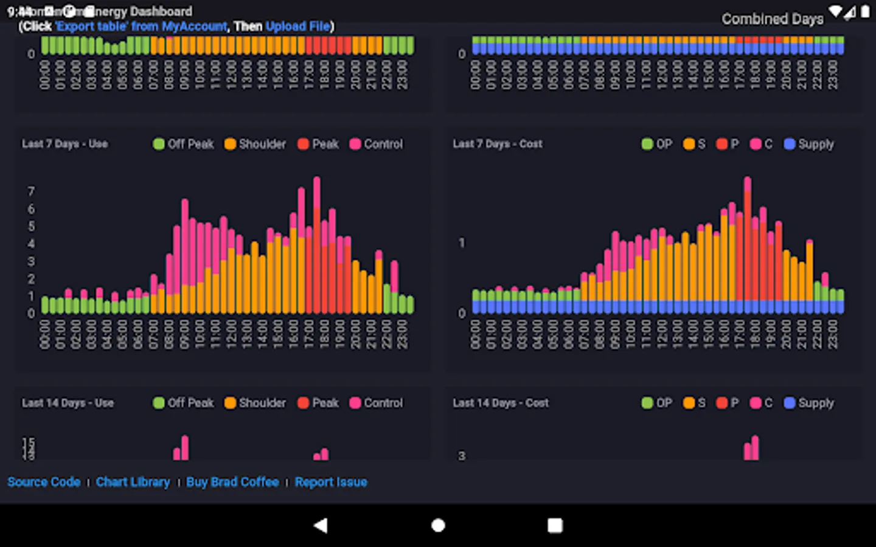Image resolution: width=876 pixels, height=547 pixels.
Task: Click the tallest bar in 7 Days Use chart
Action: coord(316,245)
